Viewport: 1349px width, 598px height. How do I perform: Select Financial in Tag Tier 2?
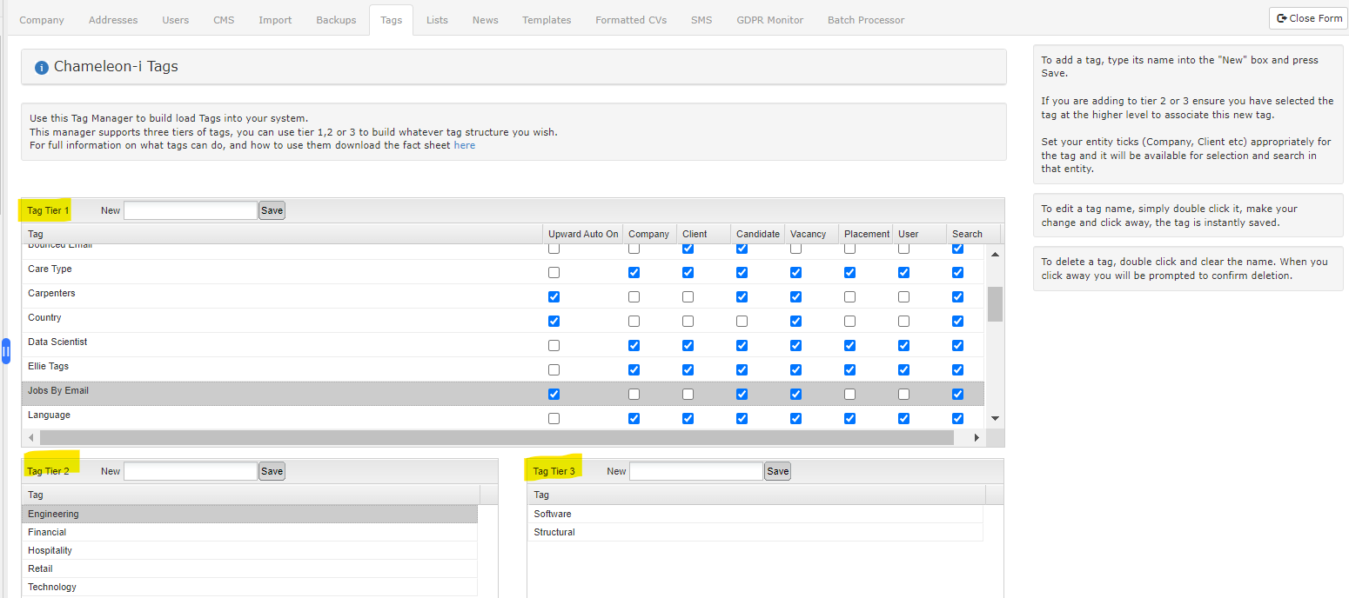(250, 532)
